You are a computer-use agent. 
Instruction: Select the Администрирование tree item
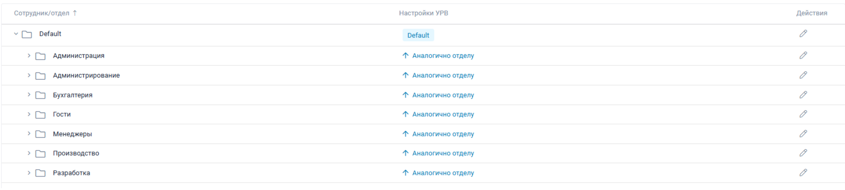(86, 75)
